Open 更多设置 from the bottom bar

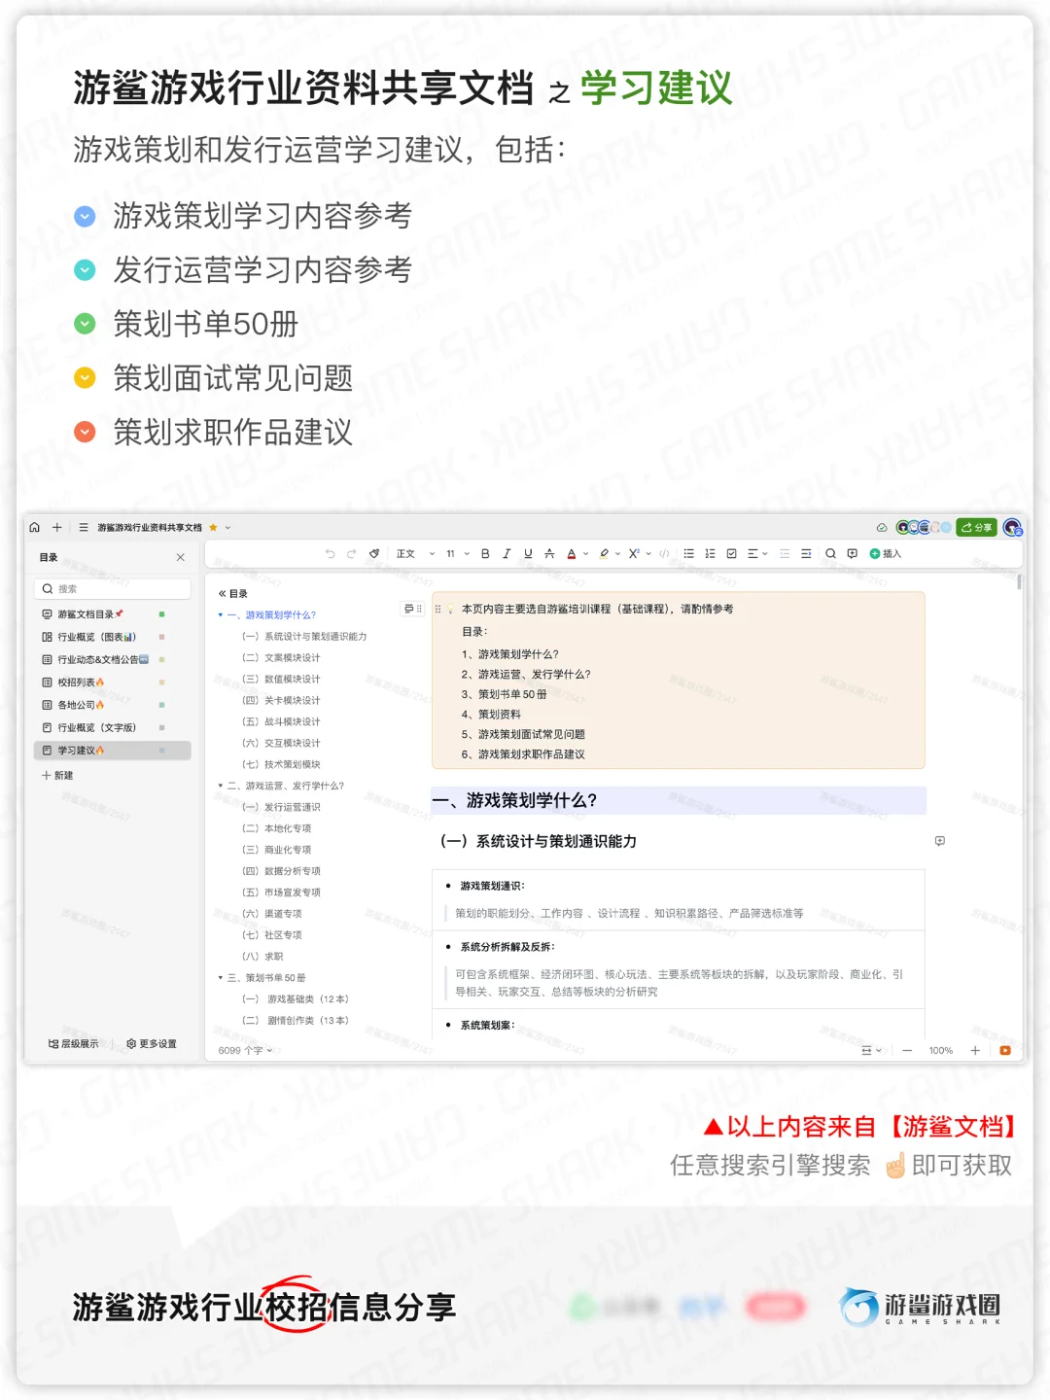[x=152, y=1042]
